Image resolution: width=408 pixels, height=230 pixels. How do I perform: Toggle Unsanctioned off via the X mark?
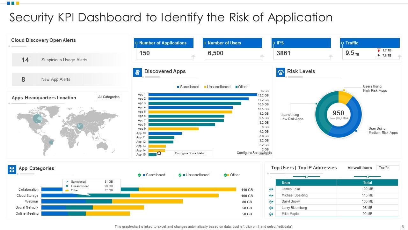coord(67,186)
